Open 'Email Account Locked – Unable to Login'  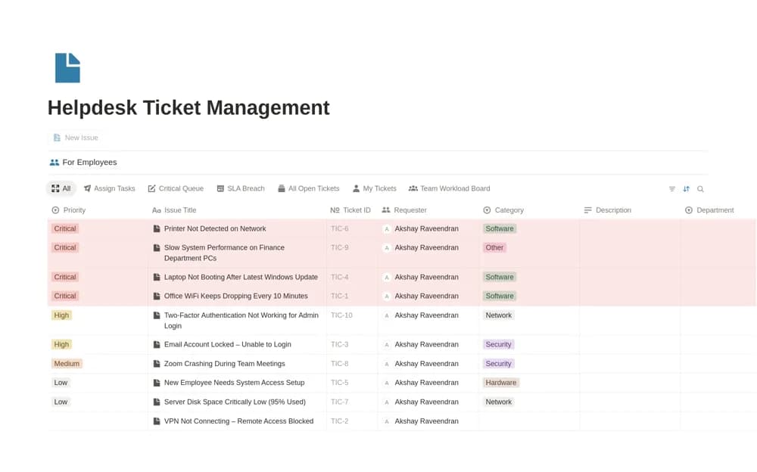[227, 345]
